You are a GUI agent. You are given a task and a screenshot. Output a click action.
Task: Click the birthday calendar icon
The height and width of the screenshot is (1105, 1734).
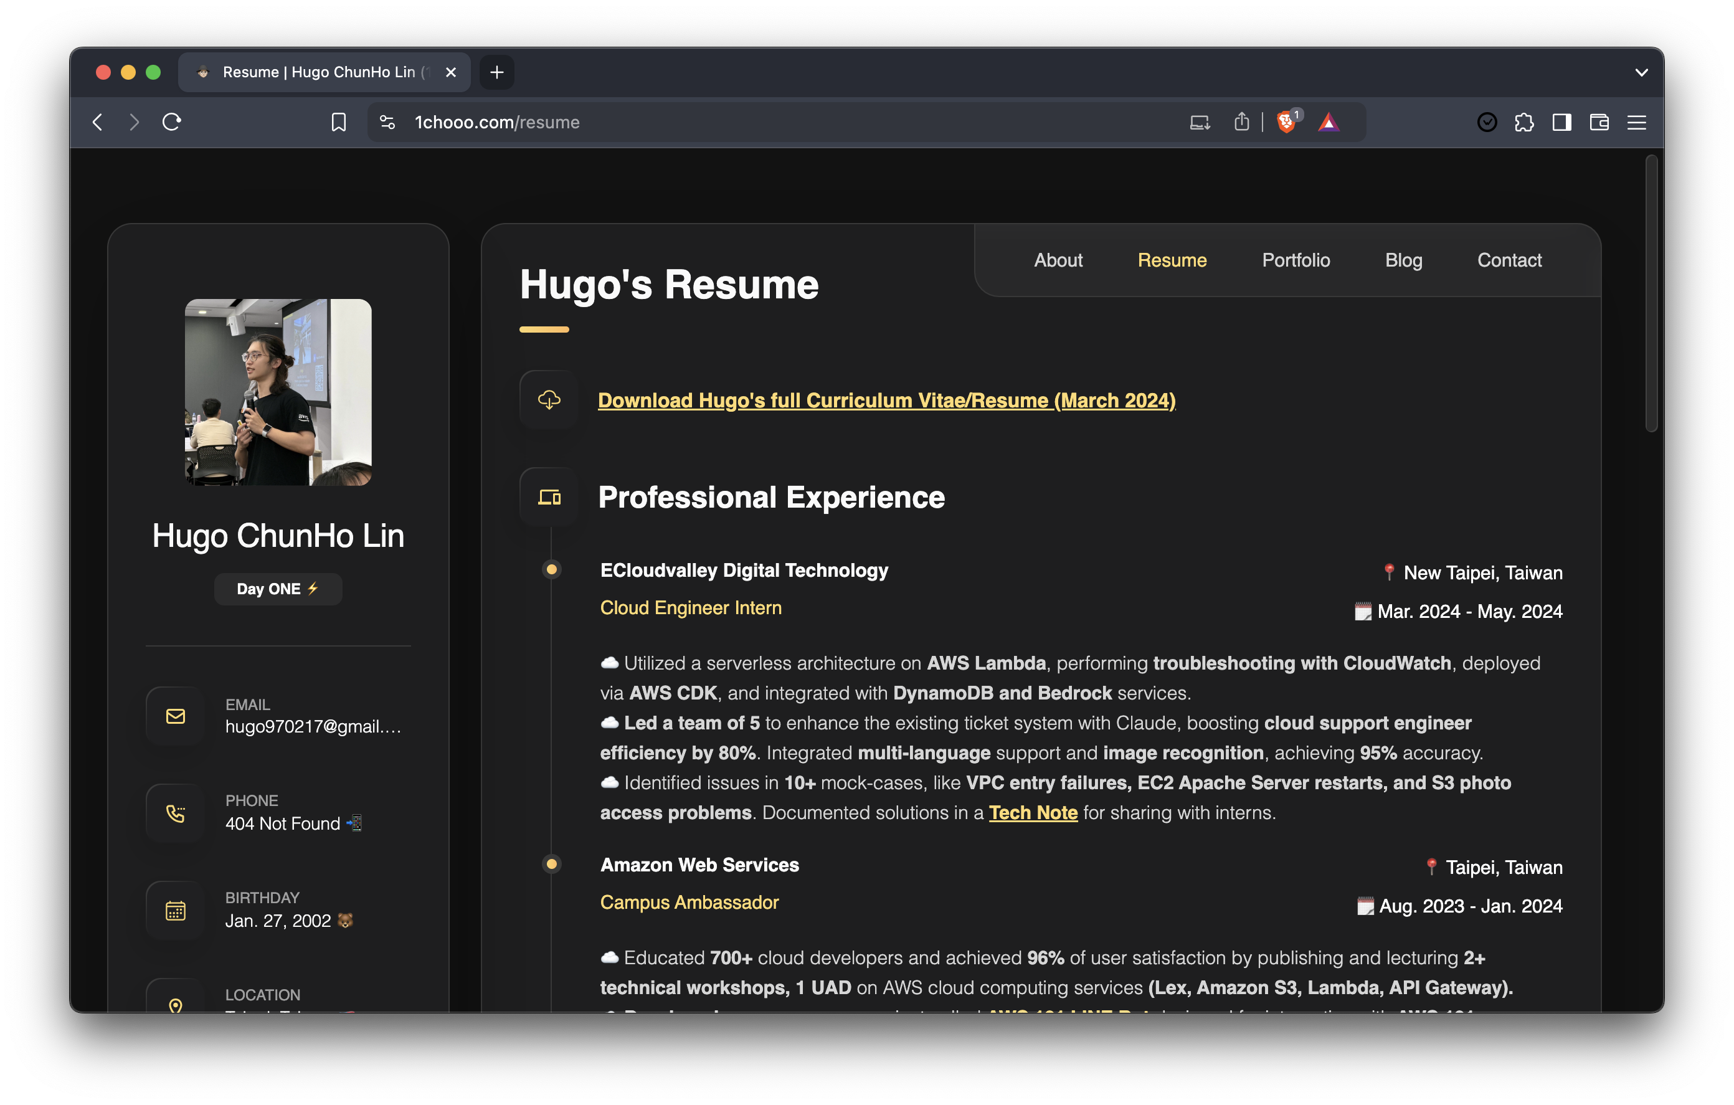[x=175, y=910]
